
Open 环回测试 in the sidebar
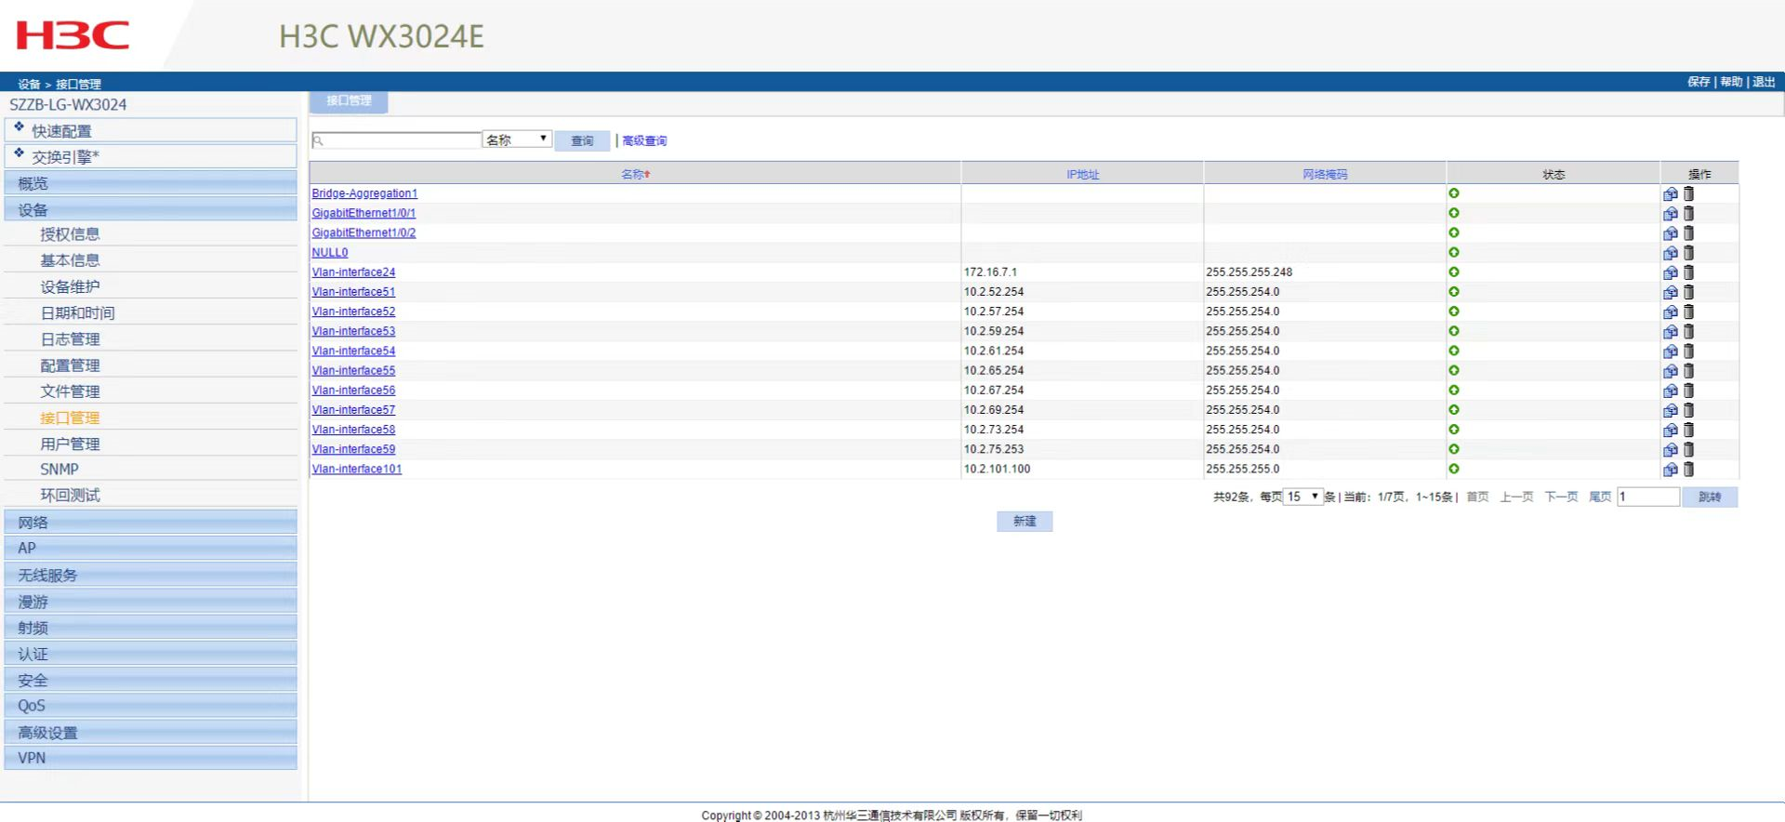pos(70,496)
